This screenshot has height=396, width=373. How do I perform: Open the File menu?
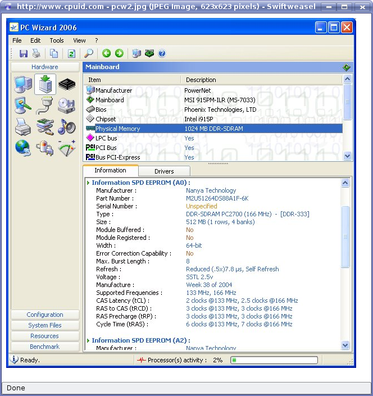click(17, 40)
